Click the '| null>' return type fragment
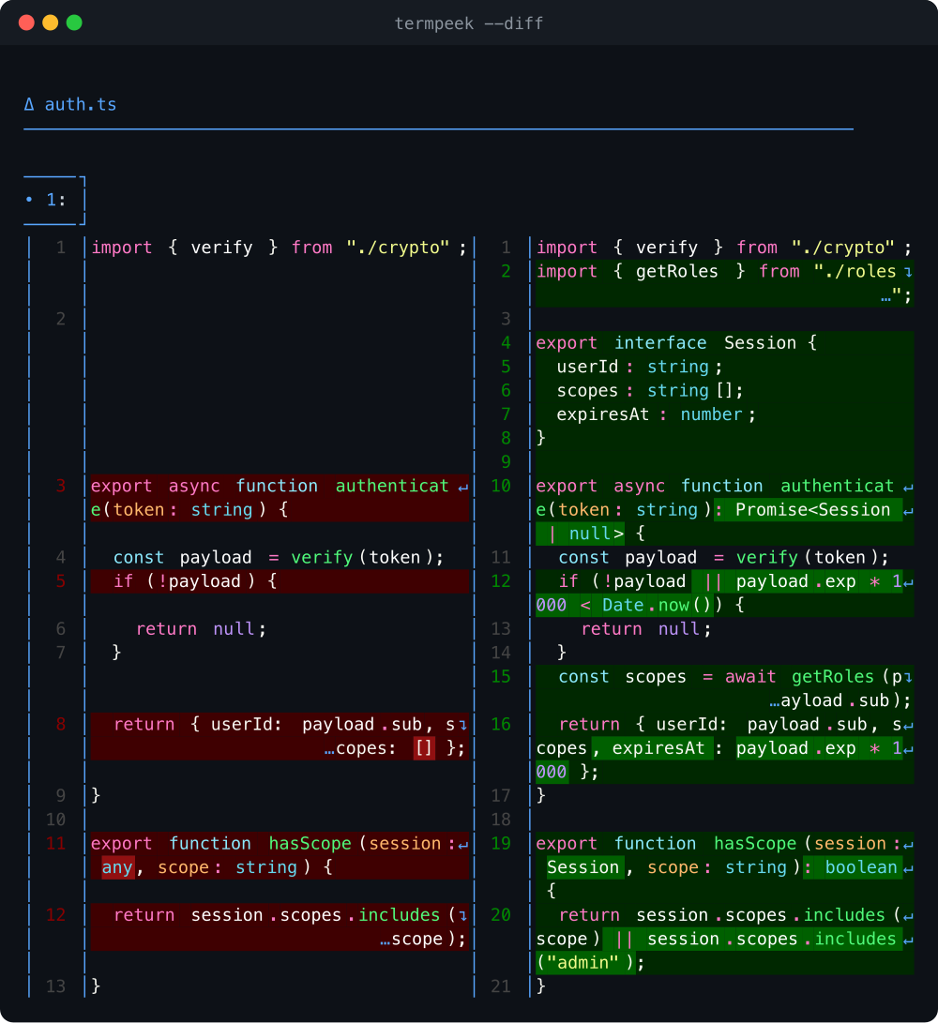938x1023 pixels. 581,534
